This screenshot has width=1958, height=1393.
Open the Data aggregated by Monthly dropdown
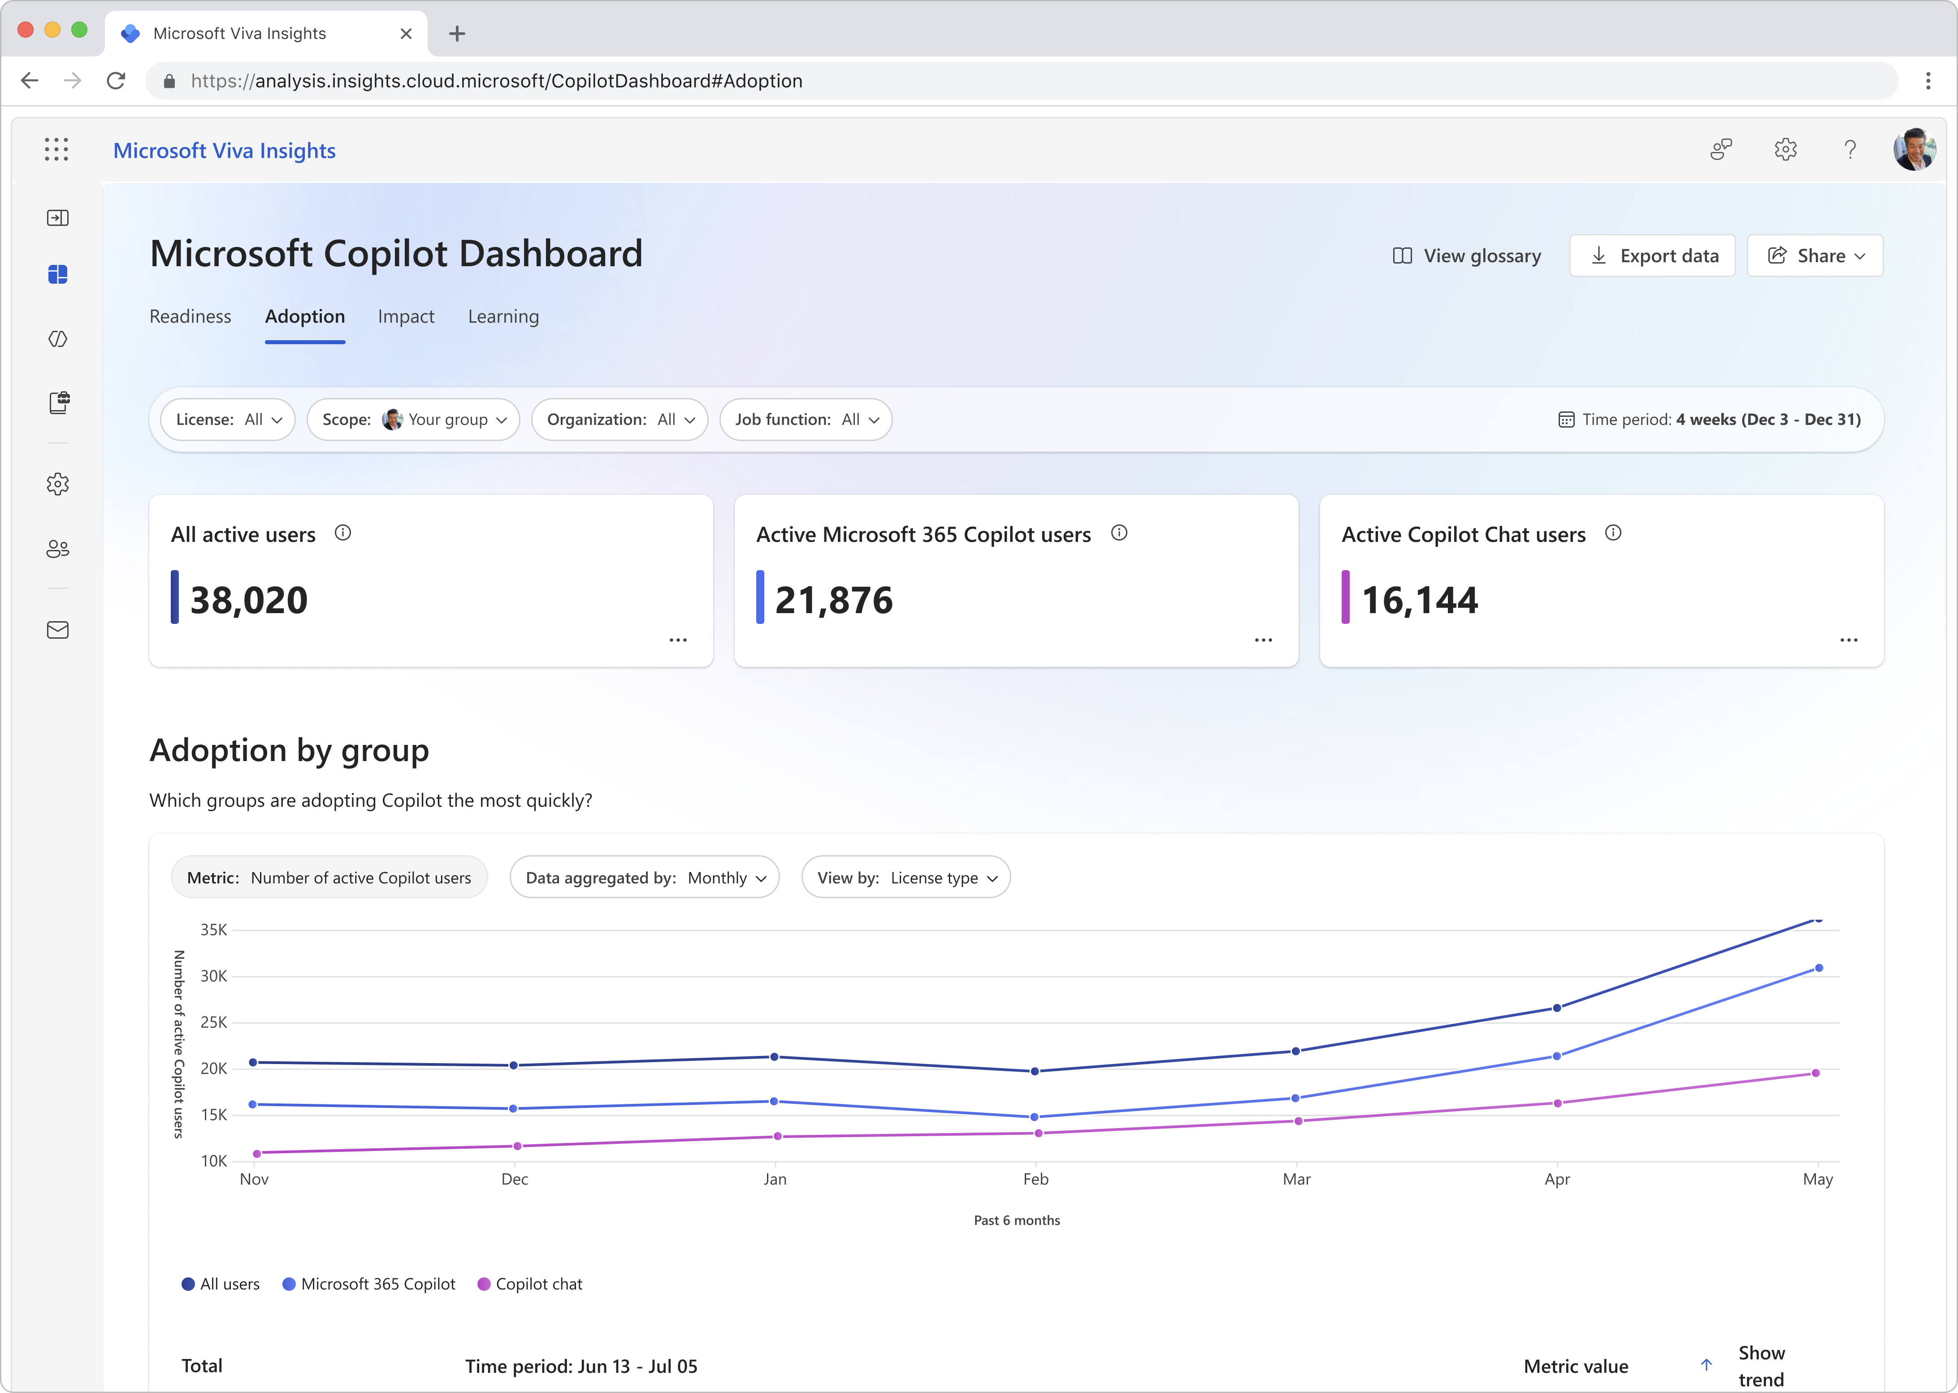[x=645, y=878]
